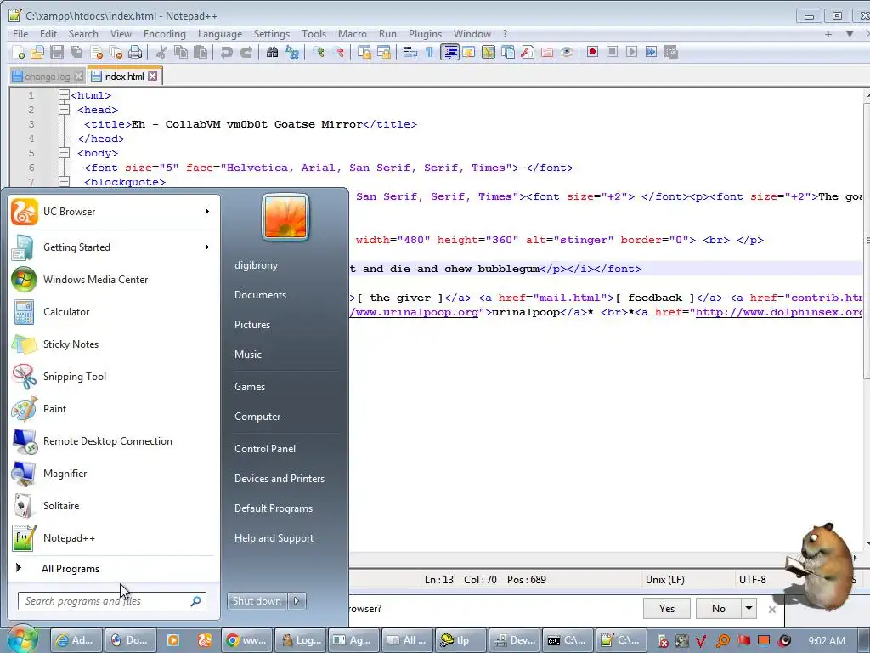870x653 pixels.
Task: Click the Redo arrow icon
Action: (x=246, y=52)
